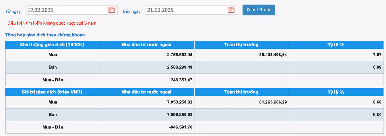Open the Đến ngày calendar picker icon
The width and height of the screenshot is (386, 136).
231,10
